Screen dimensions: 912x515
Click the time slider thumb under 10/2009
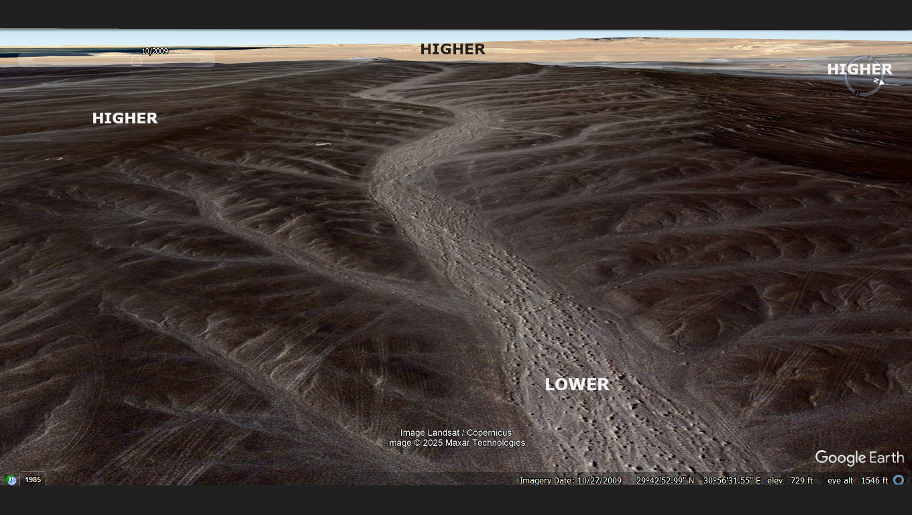click(x=136, y=61)
